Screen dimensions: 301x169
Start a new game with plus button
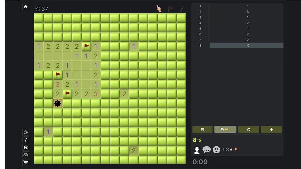(x=271, y=130)
